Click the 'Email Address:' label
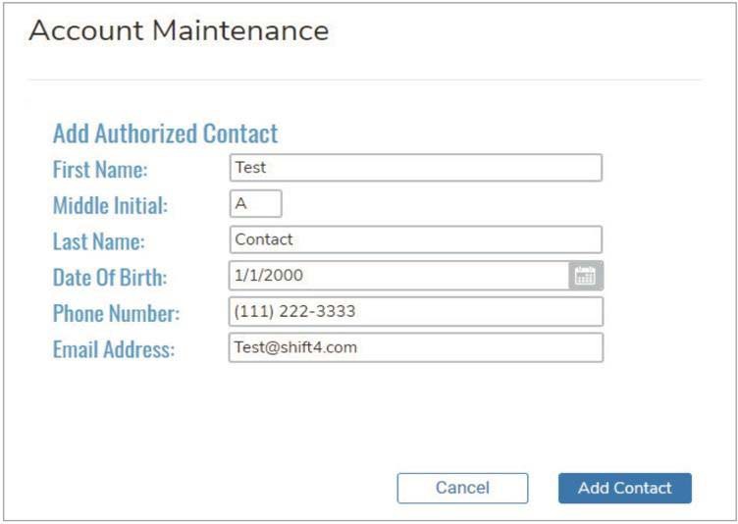Image resolution: width=738 pixels, height=524 pixels. click(114, 348)
